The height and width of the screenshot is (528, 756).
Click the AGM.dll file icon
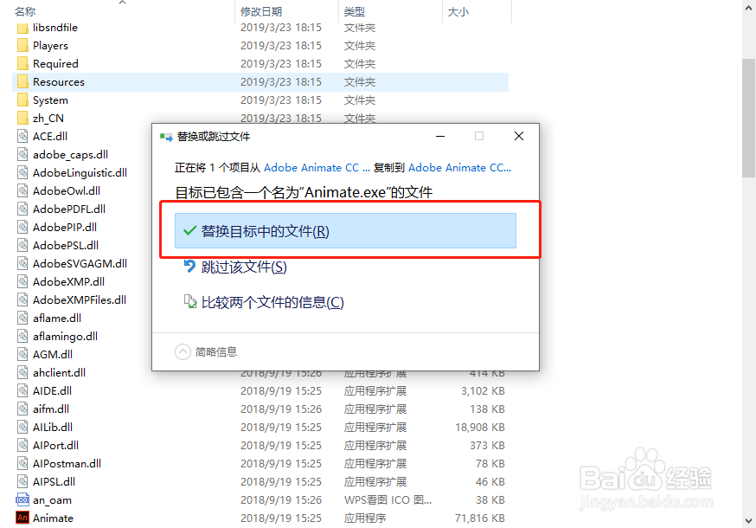click(x=22, y=354)
